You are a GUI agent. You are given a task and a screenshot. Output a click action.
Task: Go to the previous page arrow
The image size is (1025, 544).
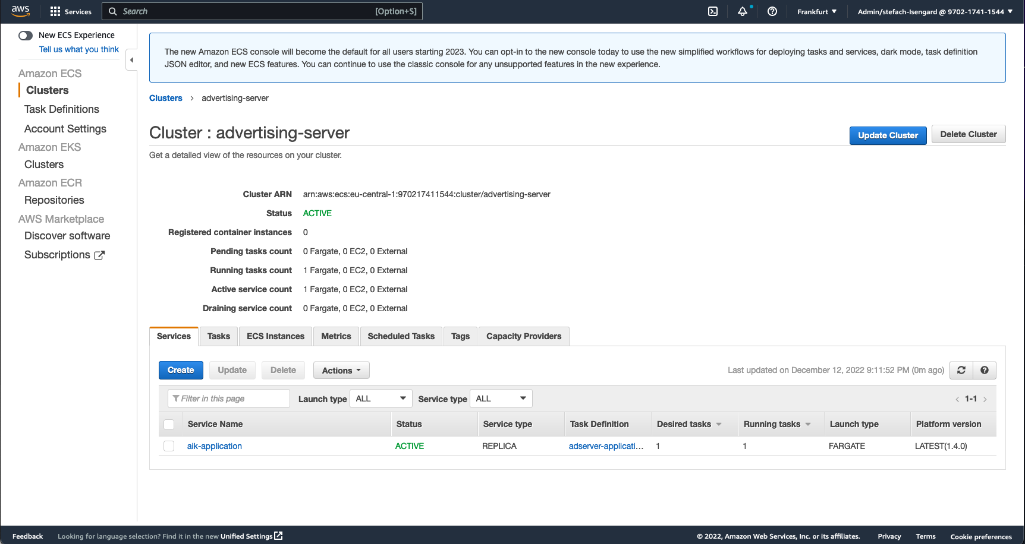click(x=957, y=399)
